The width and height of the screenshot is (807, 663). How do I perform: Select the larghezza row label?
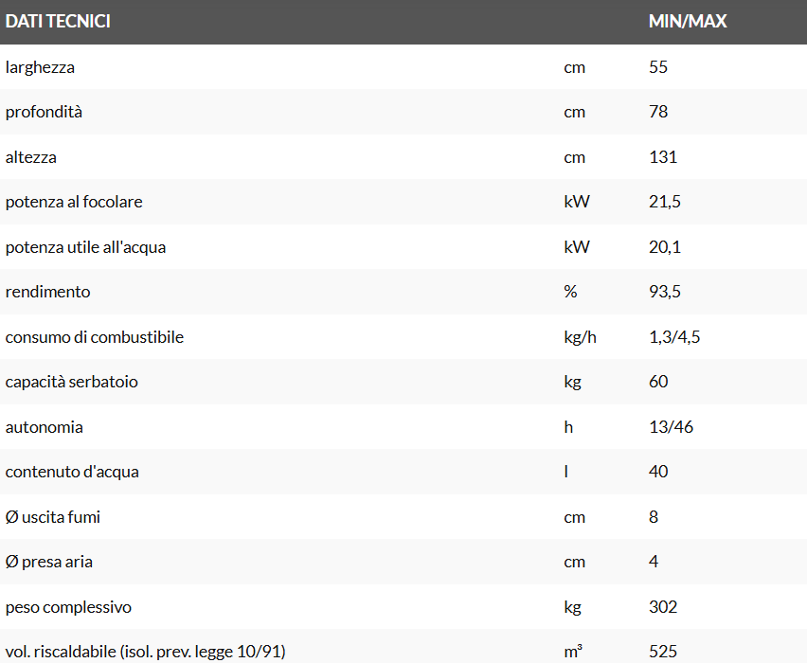(40, 67)
